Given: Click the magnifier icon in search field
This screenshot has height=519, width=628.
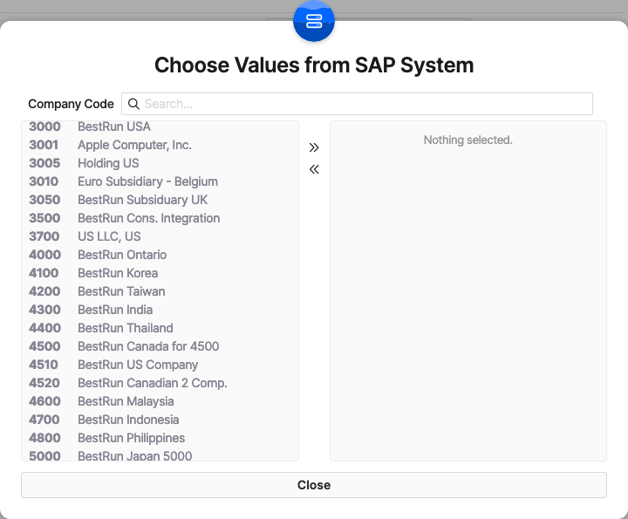Looking at the screenshot, I should (x=133, y=104).
